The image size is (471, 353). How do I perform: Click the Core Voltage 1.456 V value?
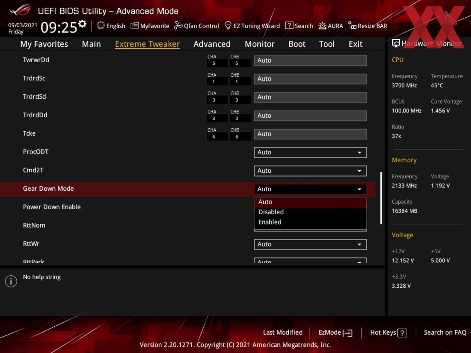[x=440, y=111]
